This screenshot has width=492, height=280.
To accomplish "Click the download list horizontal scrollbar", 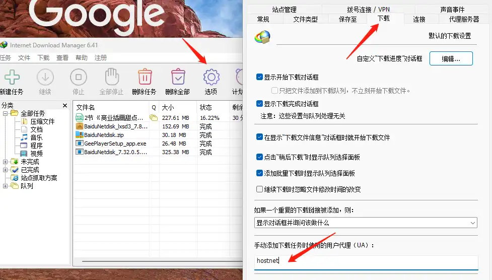I will coord(162,261).
